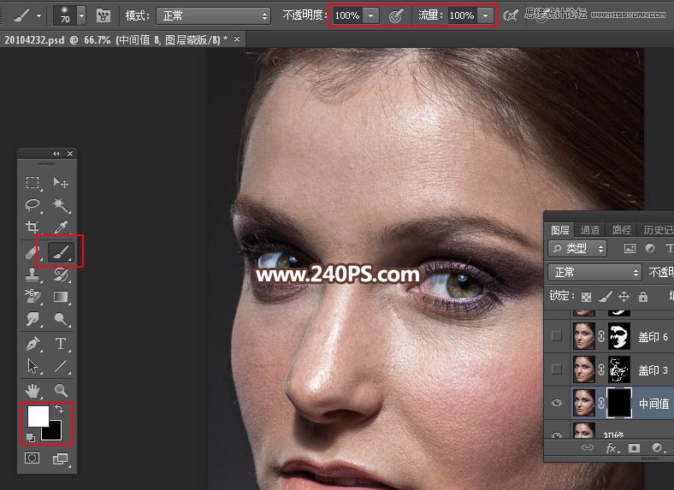Image resolution: width=674 pixels, height=490 pixels.
Task: Select the 中间值 layer mask thumbnail
Action: [618, 403]
